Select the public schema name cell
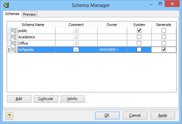This screenshot has height=124, width=182. [36, 31]
